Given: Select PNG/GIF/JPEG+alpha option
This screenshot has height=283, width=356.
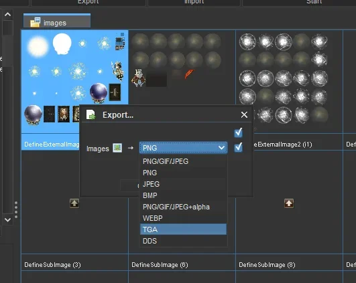Looking at the screenshot, I should [x=183, y=207].
